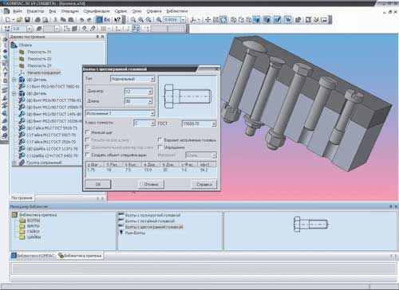Pin the Library Manager panel
Image resolution: width=399 pixels, height=290 pixels.
(x=391, y=206)
